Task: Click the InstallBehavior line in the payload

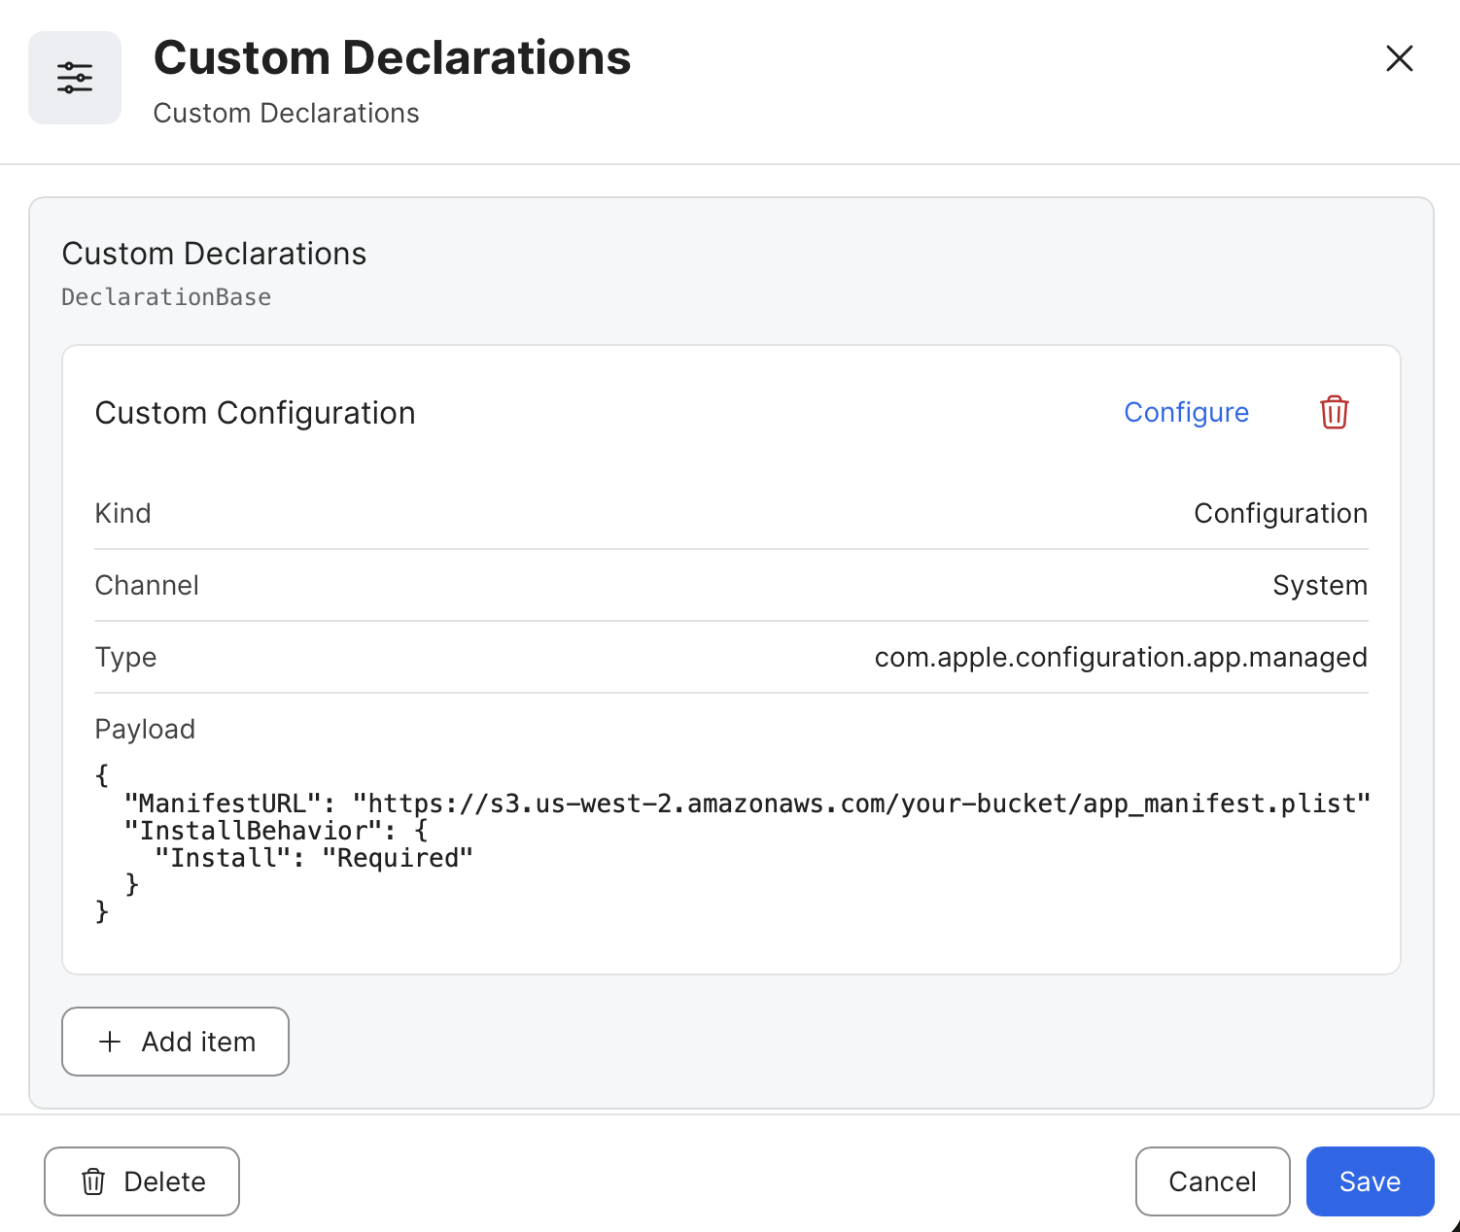Action: click(276, 831)
